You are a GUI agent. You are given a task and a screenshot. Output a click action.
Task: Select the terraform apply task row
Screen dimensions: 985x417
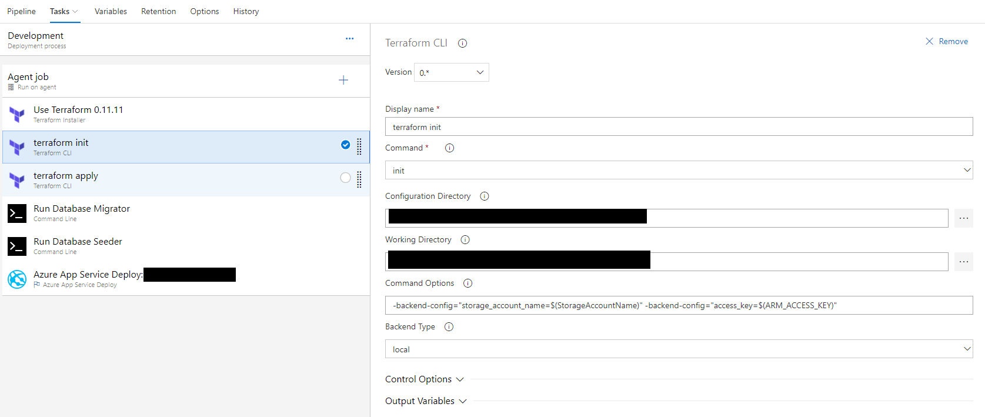(185, 180)
